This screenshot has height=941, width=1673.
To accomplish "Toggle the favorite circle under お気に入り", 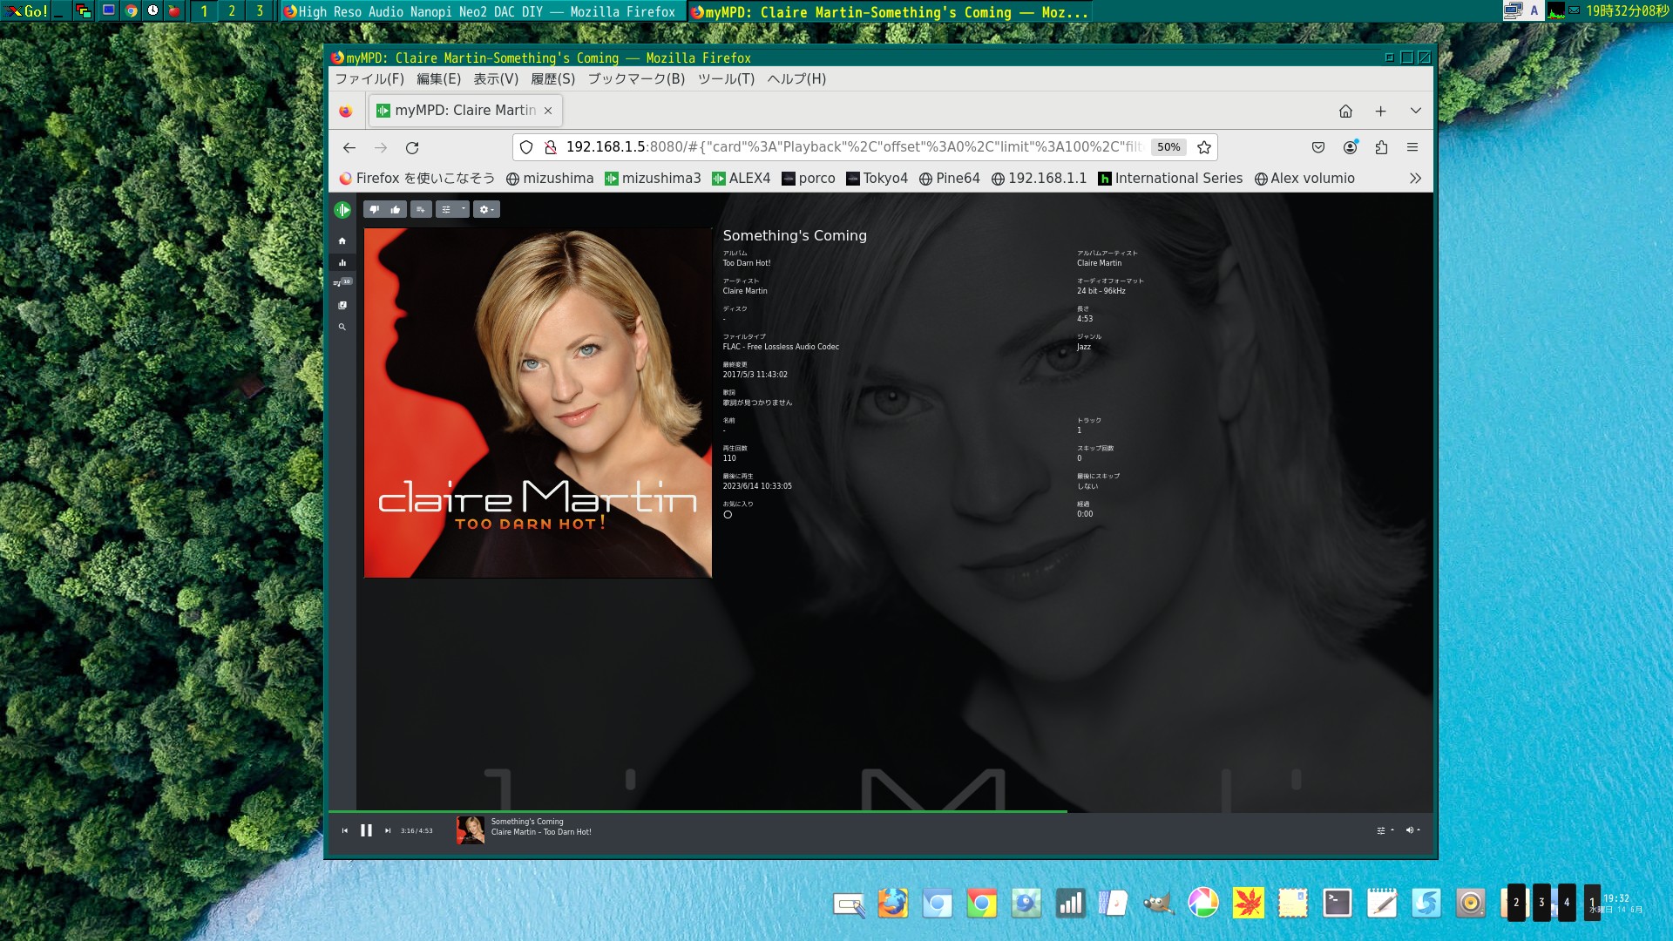I will (x=728, y=515).
